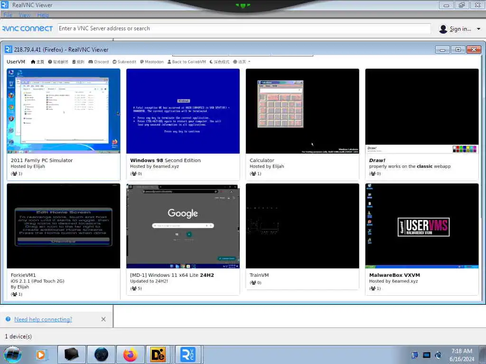Click the dark globe taskbar icon
Screen dimensions: 486x364
102,355
